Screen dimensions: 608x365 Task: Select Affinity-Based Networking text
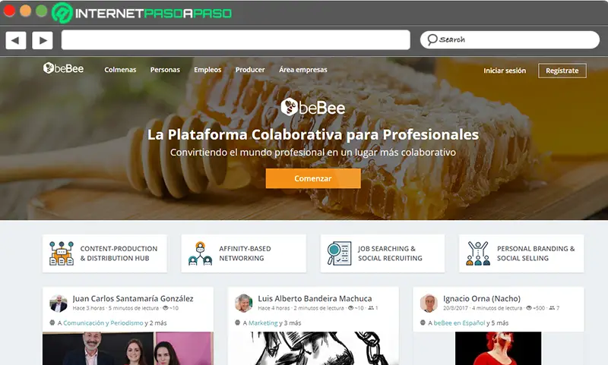(x=245, y=253)
